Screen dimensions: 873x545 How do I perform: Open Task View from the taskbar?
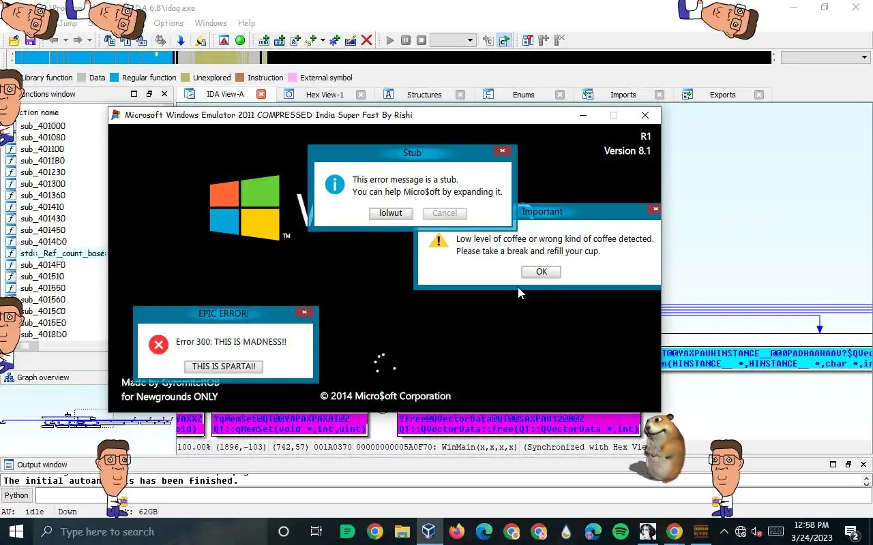(316, 531)
